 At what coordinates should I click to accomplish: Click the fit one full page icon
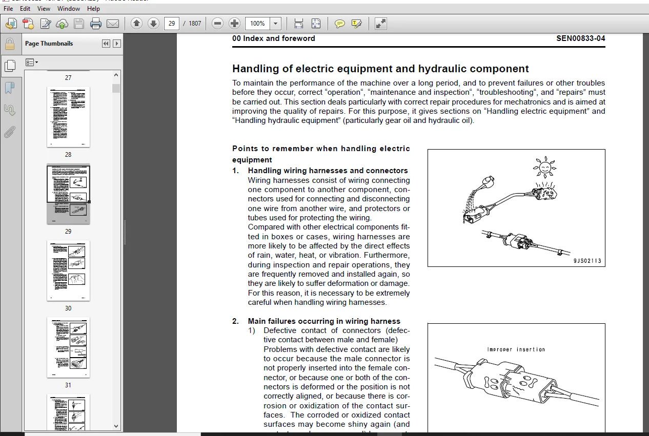pyautogui.click(x=316, y=24)
